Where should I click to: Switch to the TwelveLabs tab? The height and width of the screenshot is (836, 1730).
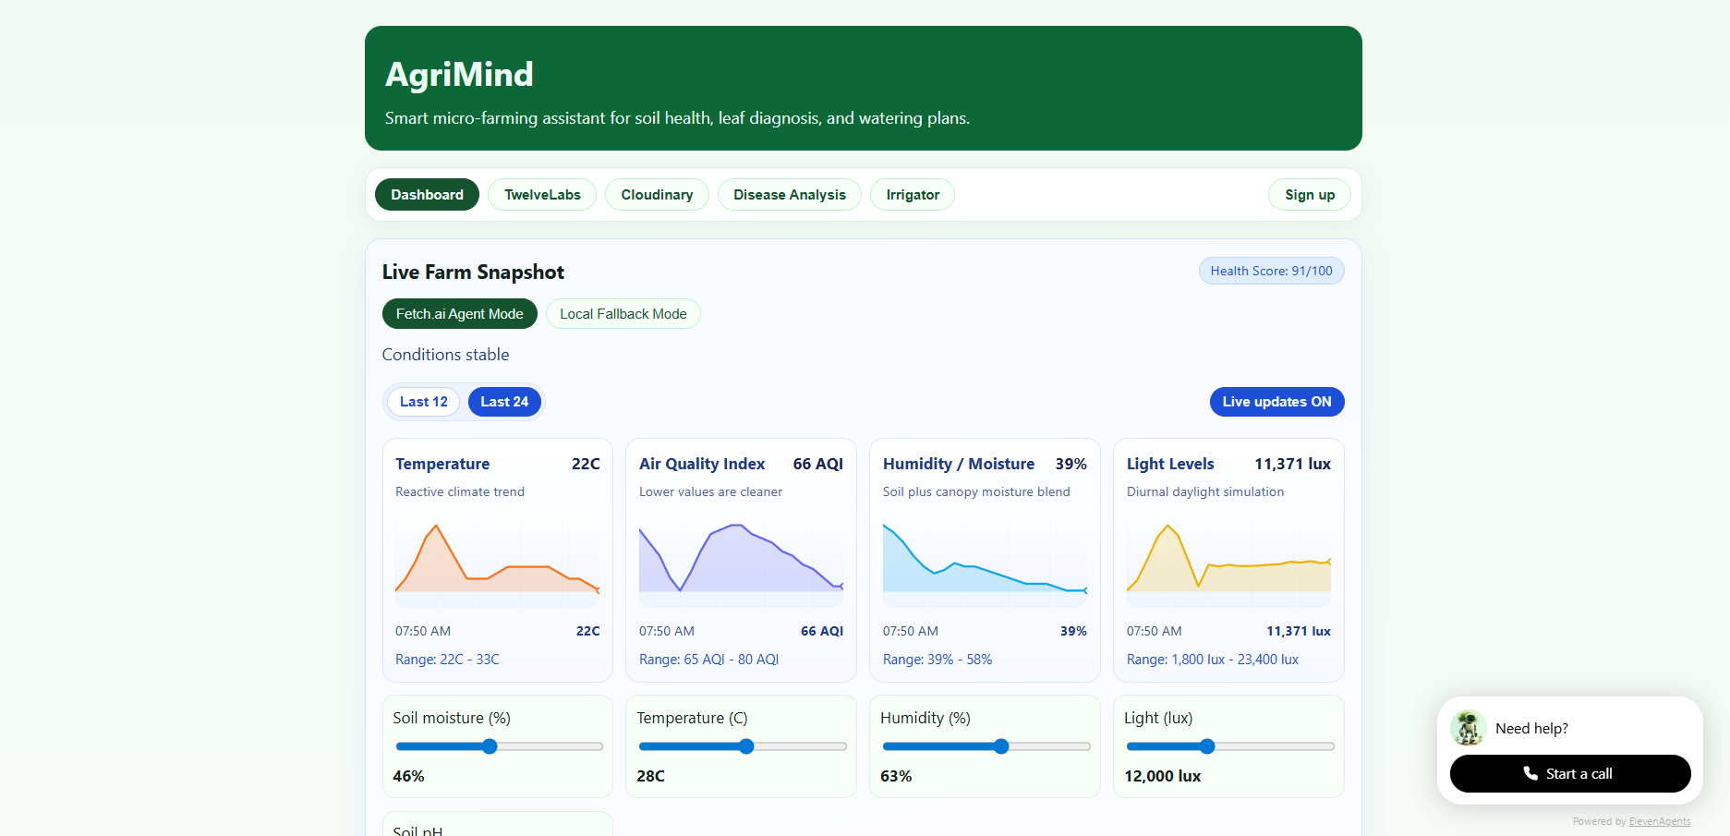point(542,195)
